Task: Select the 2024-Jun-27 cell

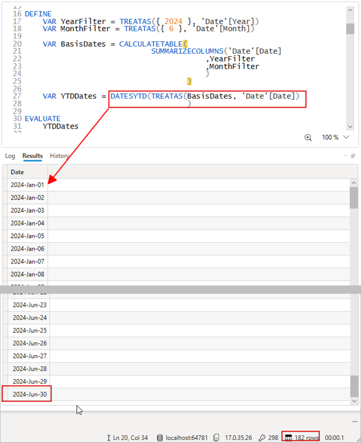Action: [x=29, y=356]
